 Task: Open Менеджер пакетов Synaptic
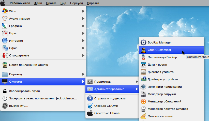[x=171, y=109]
